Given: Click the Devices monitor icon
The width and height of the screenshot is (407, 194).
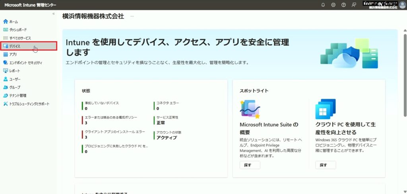Looking at the screenshot, I should click(6, 46).
